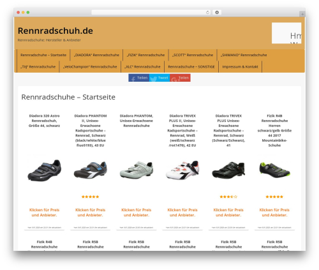Viewport: 319px width, 270px height.
Task: Open black Diadora TRIVEX PLUS shoe image
Action: coord(228,170)
